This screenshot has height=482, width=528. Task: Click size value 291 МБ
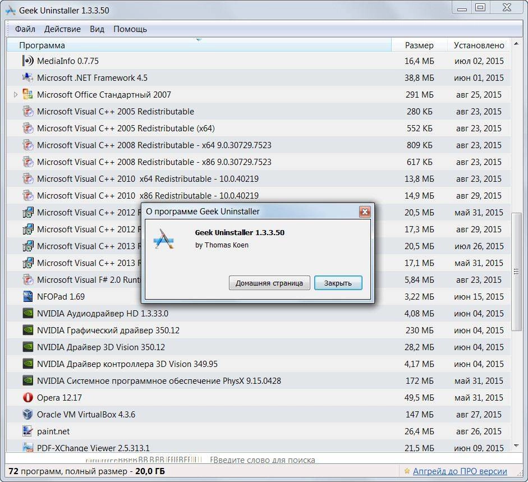click(x=420, y=95)
